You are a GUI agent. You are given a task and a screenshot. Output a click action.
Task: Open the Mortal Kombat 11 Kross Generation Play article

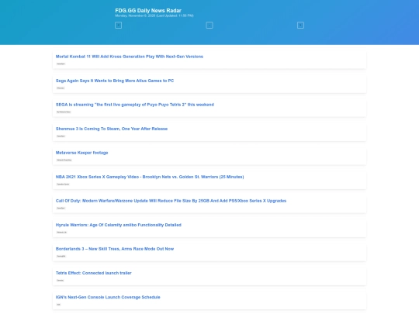click(x=130, y=57)
